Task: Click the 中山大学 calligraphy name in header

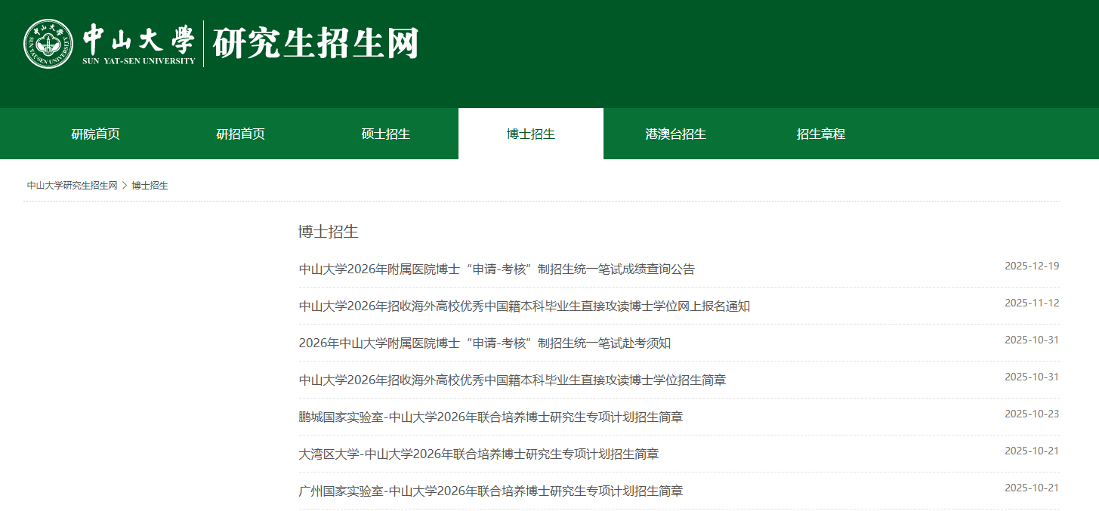Action: tap(138, 39)
